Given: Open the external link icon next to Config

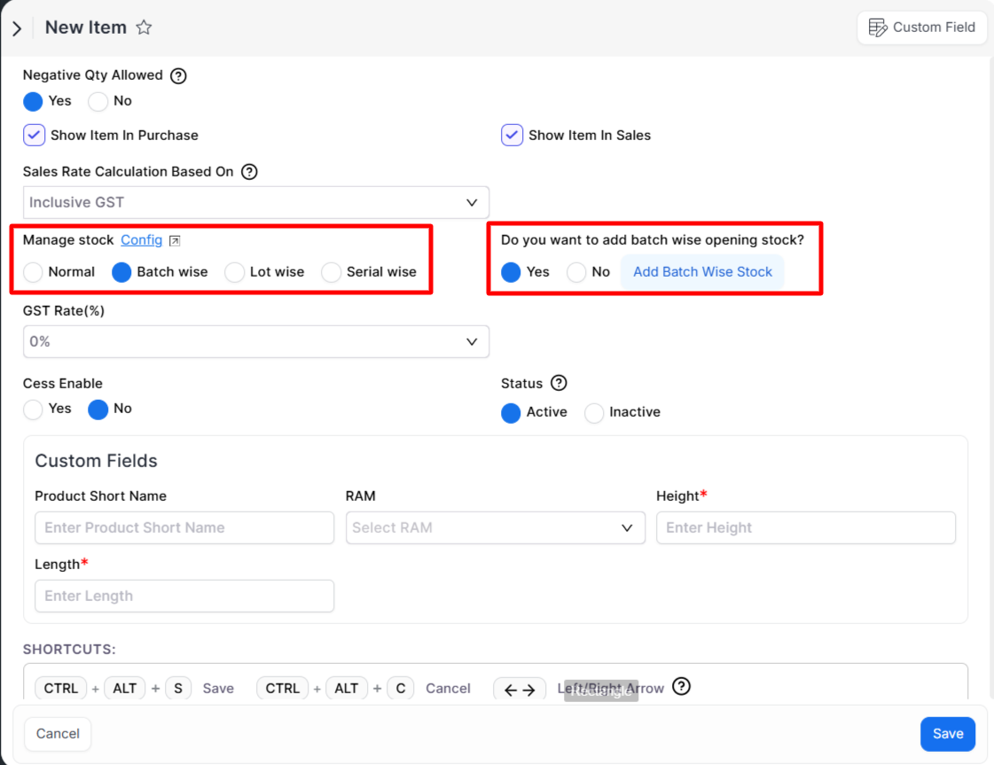Looking at the screenshot, I should click(x=175, y=241).
